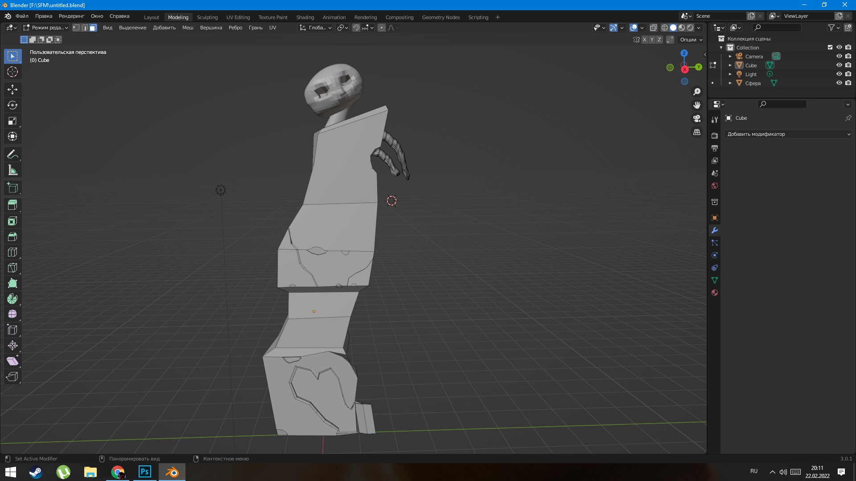Viewport: 856px width, 481px height.
Task: Open the outliner filter dropdown
Action: (x=834, y=28)
